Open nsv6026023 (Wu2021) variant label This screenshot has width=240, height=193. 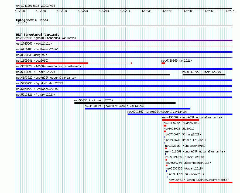click(x=179, y=129)
